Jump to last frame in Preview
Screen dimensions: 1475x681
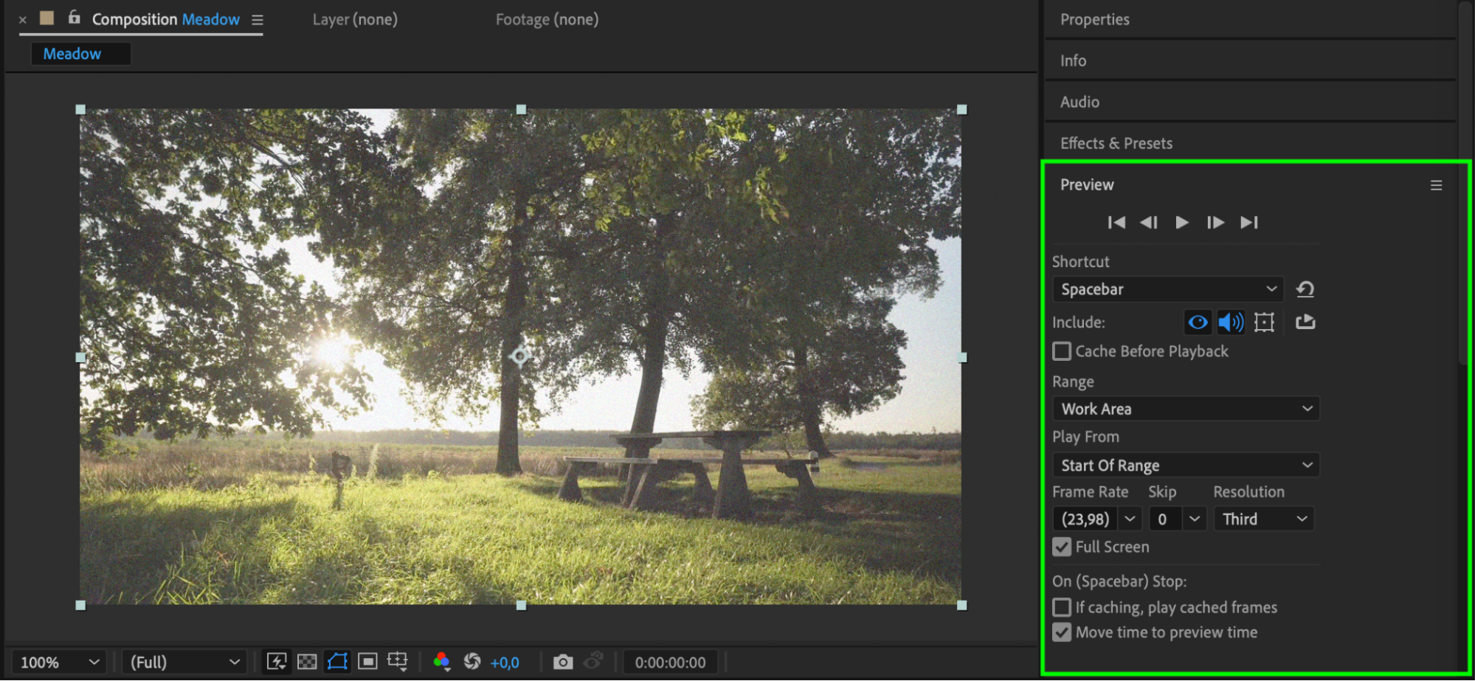1249,222
